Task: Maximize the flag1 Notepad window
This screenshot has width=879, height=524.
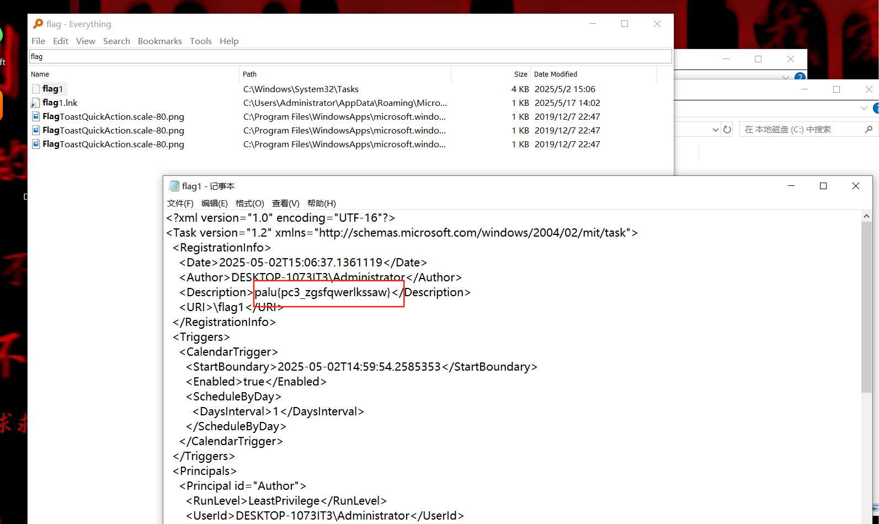Action: [823, 186]
